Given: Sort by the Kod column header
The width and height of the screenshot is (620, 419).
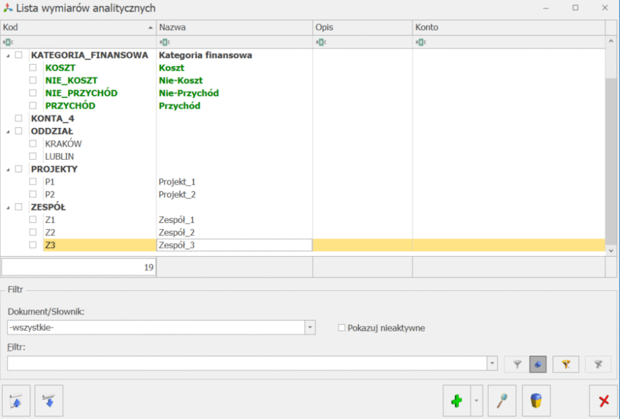Looking at the screenshot, I should pos(77,28).
